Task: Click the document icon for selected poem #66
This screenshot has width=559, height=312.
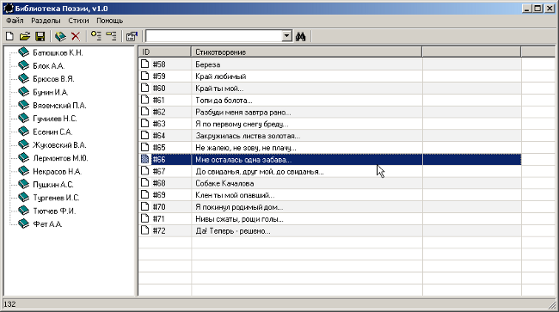Action: pyautogui.click(x=144, y=159)
